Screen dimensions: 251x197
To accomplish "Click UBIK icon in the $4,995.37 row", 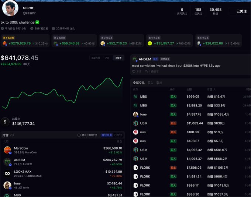I will (135, 159).
